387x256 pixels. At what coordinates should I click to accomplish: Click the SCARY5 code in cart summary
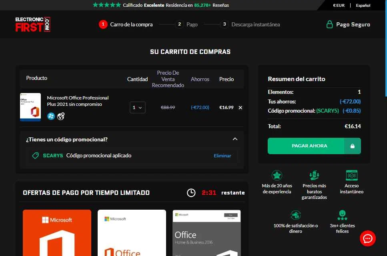[327, 111]
